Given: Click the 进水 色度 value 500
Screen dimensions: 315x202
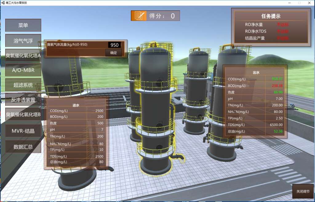Looking at the screenshot, I should [100, 123].
